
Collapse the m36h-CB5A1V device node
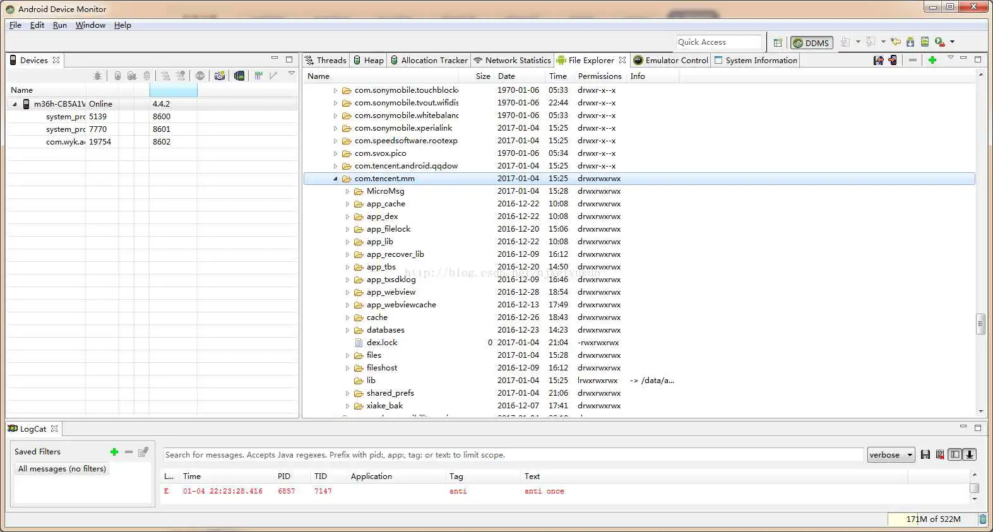[15, 104]
